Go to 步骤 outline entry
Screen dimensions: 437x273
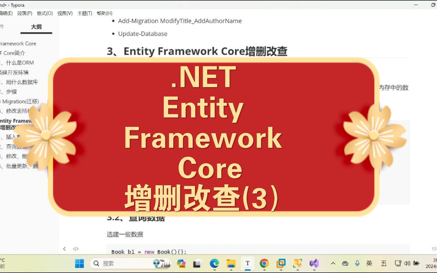9,92
